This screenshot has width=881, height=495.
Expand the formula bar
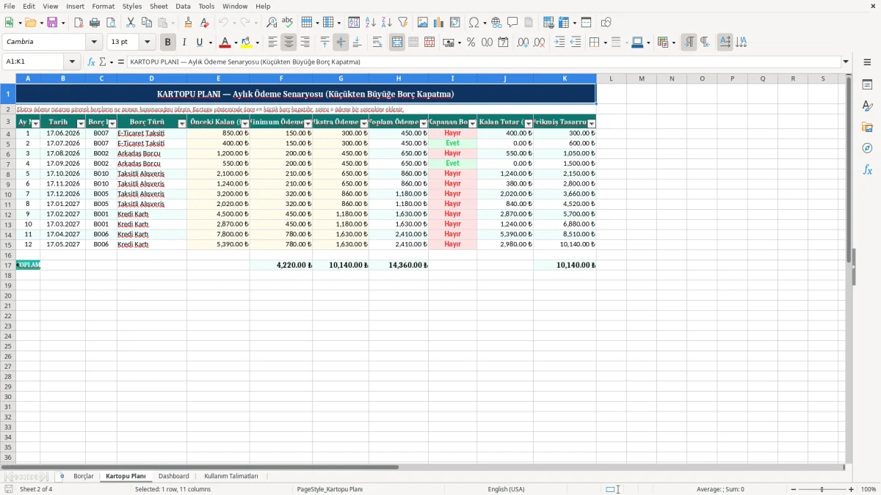[x=846, y=62]
